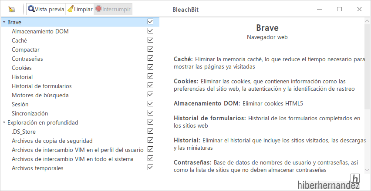Uncheck the Compactar checkbox
The height and width of the screenshot is (191, 371).
click(150, 49)
